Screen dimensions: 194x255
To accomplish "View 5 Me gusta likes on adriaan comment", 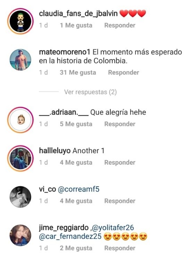I will coord(76,124).
